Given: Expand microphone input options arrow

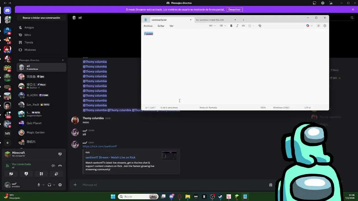Looking at the screenshot, I should 43,185.
